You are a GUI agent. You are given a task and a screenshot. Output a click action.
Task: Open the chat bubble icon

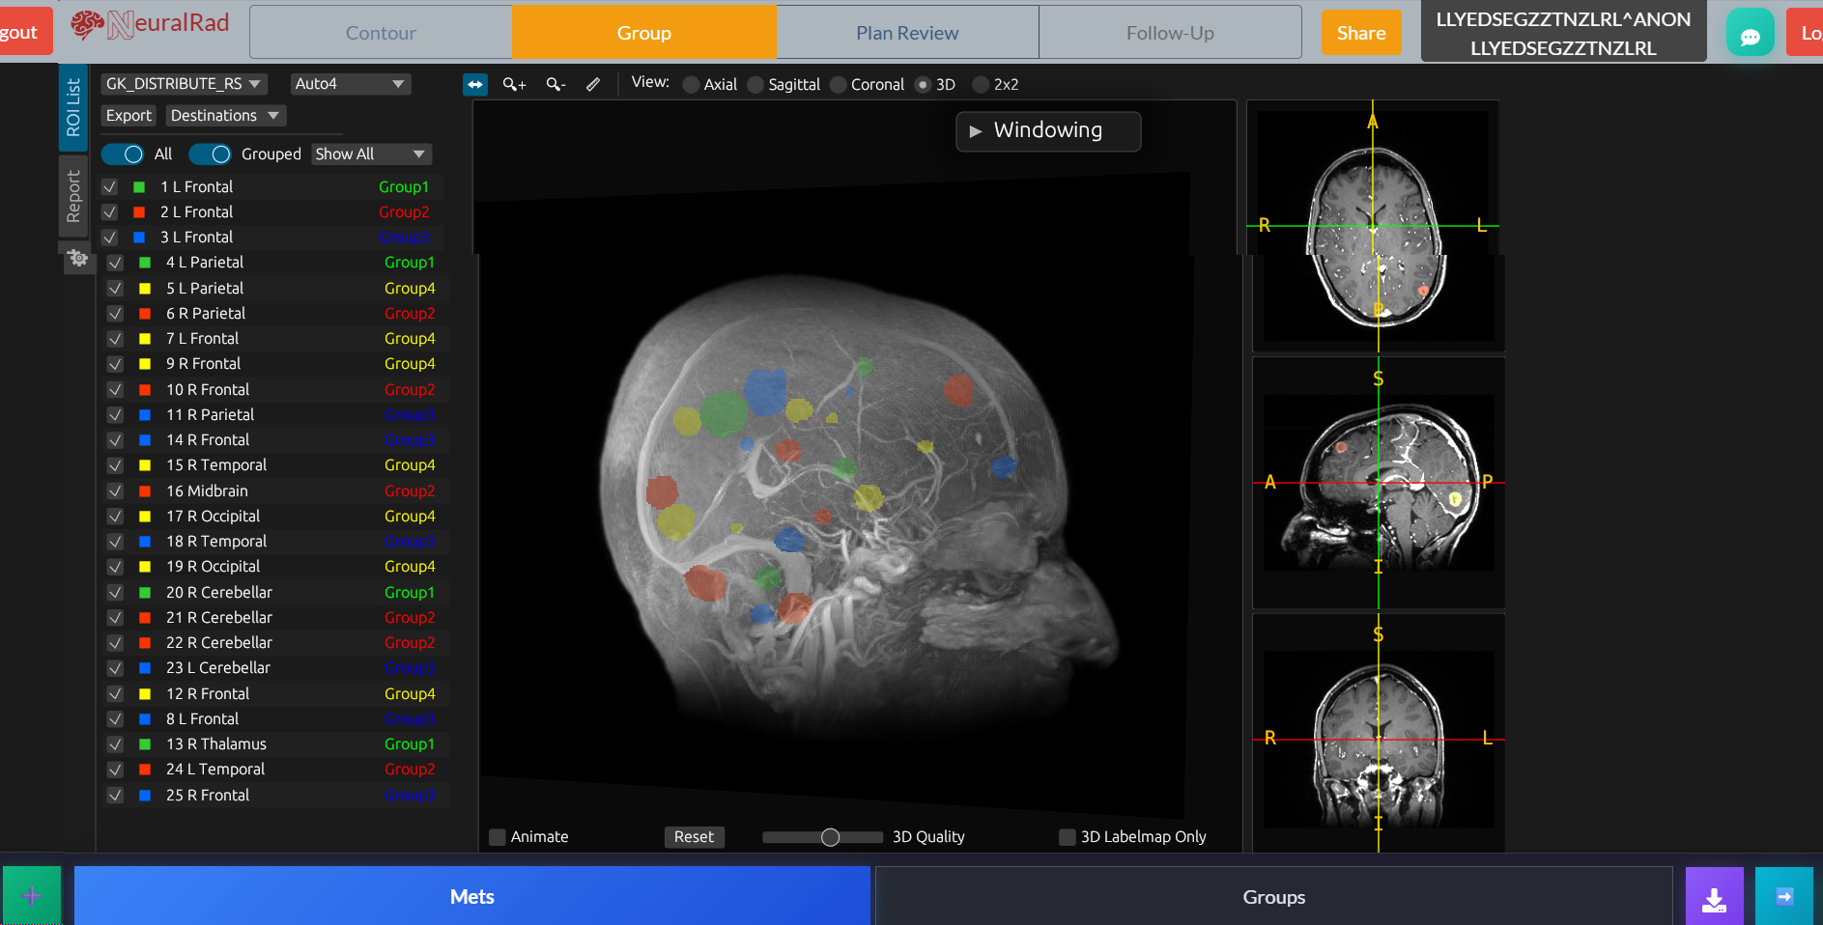[x=1750, y=35]
